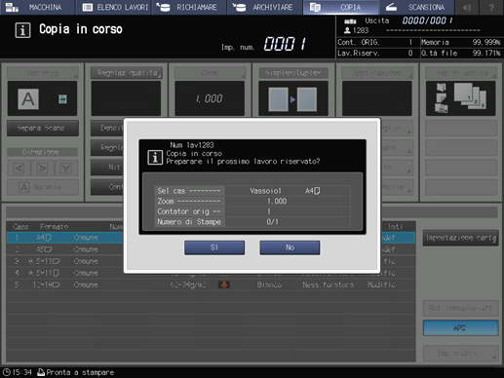
Task: Click the Lav.Riserv. counter
Action: click(375, 53)
